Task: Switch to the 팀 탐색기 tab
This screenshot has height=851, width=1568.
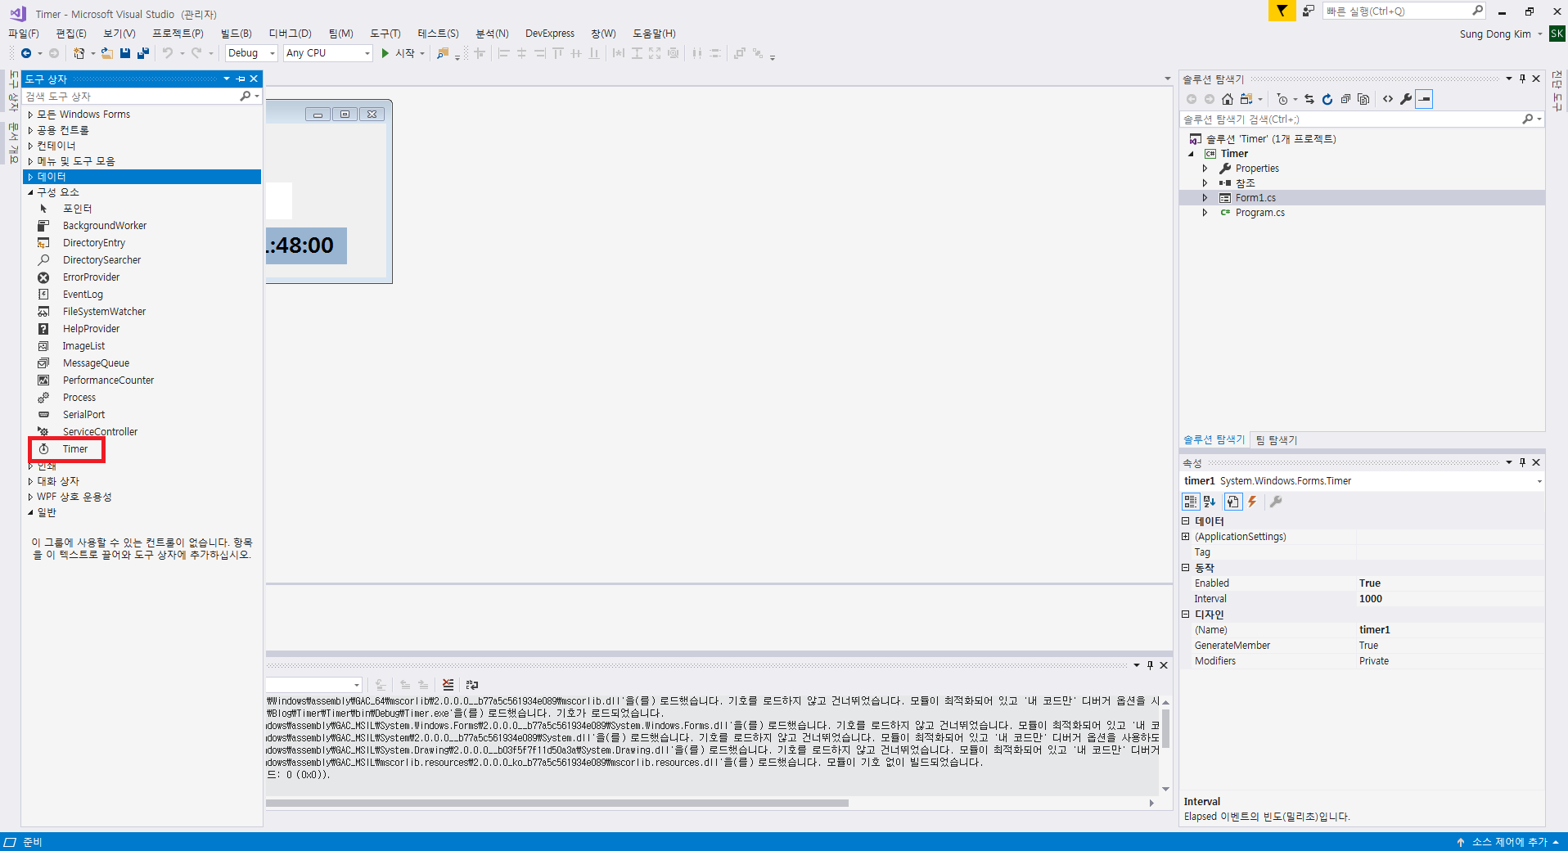Action: [x=1277, y=440]
